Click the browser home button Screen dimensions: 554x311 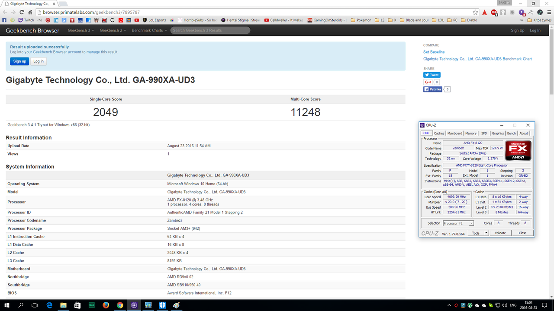pyautogui.click(x=31, y=12)
